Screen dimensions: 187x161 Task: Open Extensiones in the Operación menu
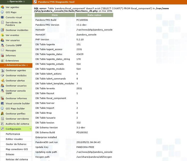tap(12, 61)
